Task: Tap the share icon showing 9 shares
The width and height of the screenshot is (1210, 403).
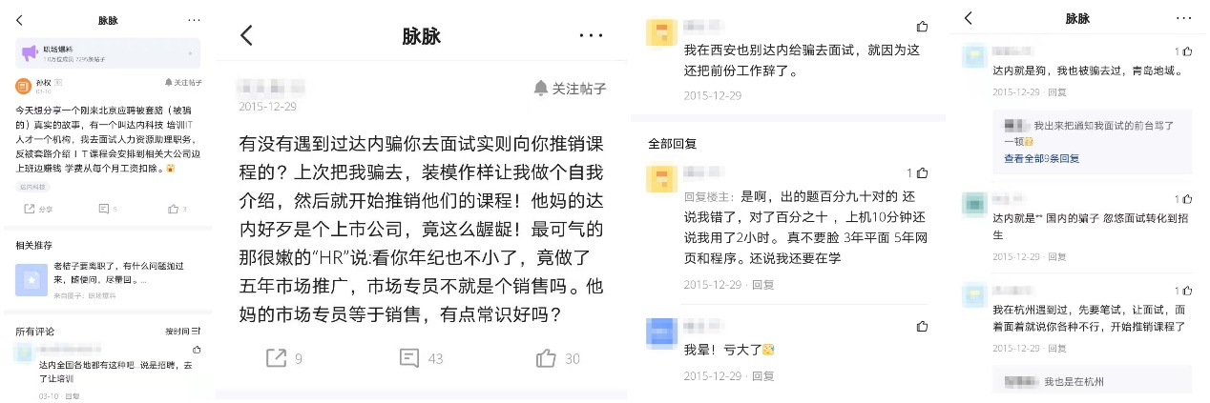Action: coord(276,358)
